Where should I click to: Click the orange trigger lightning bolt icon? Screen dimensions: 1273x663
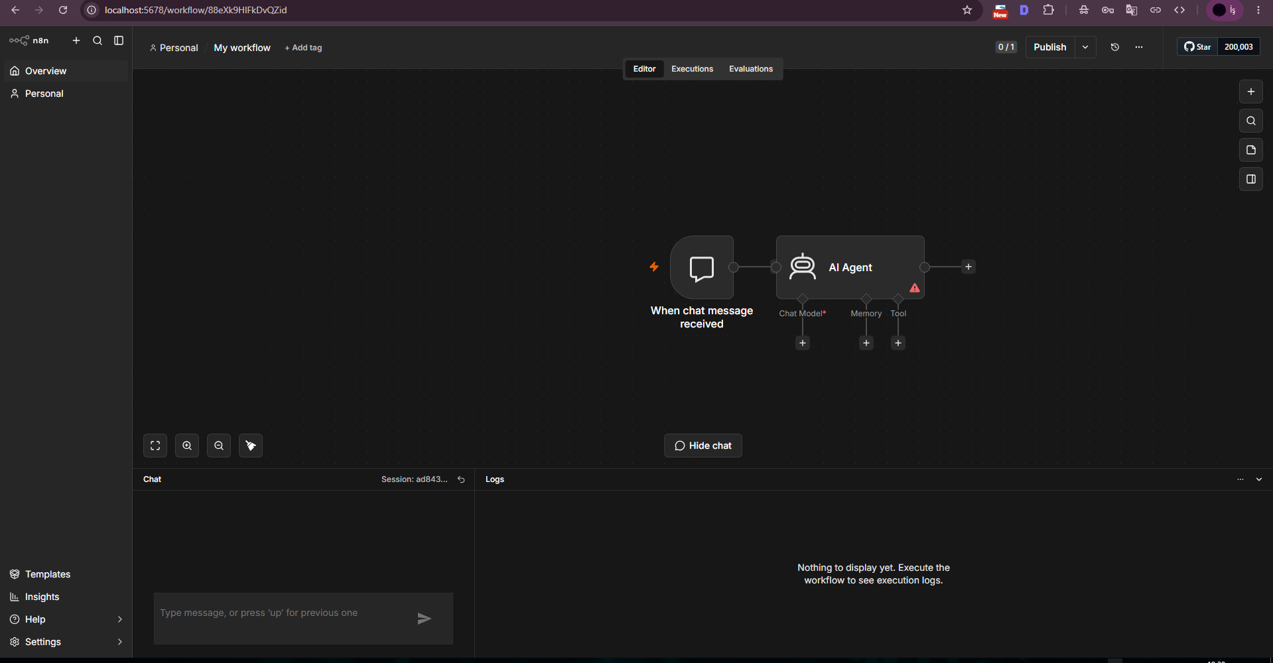tap(654, 267)
